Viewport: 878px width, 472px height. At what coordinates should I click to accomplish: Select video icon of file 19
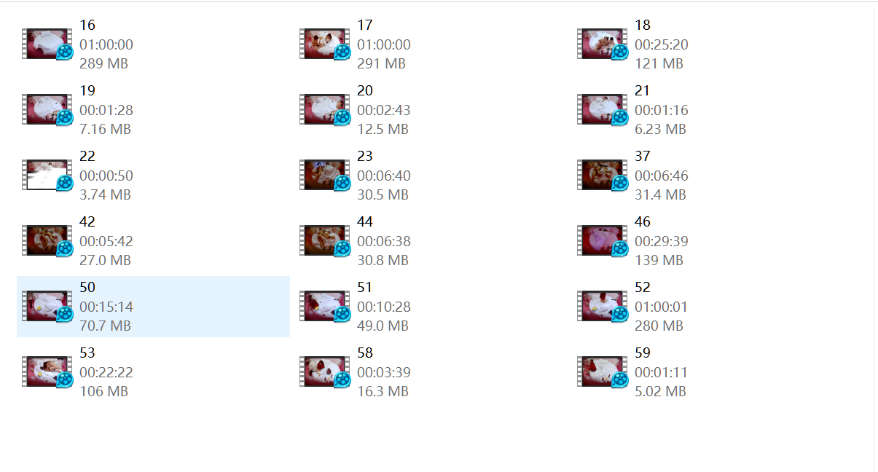coord(48,110)
